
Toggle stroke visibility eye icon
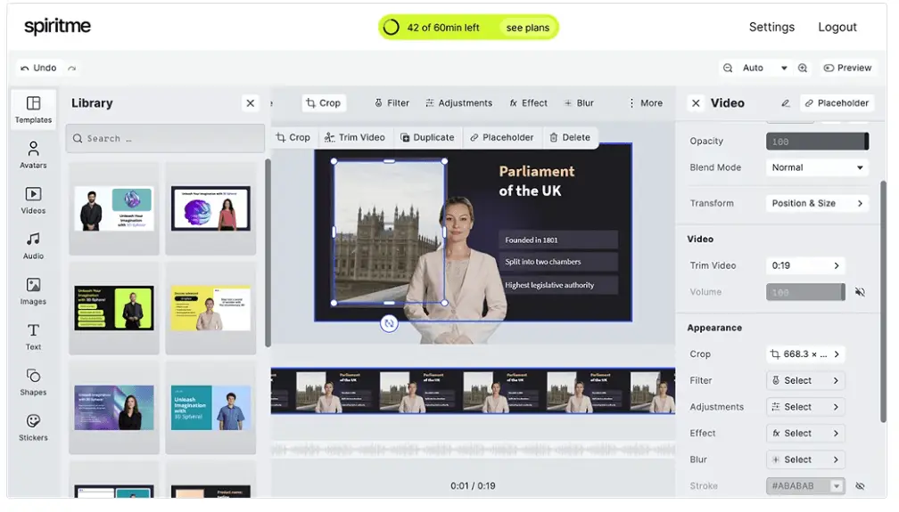(x=860, y=486)
